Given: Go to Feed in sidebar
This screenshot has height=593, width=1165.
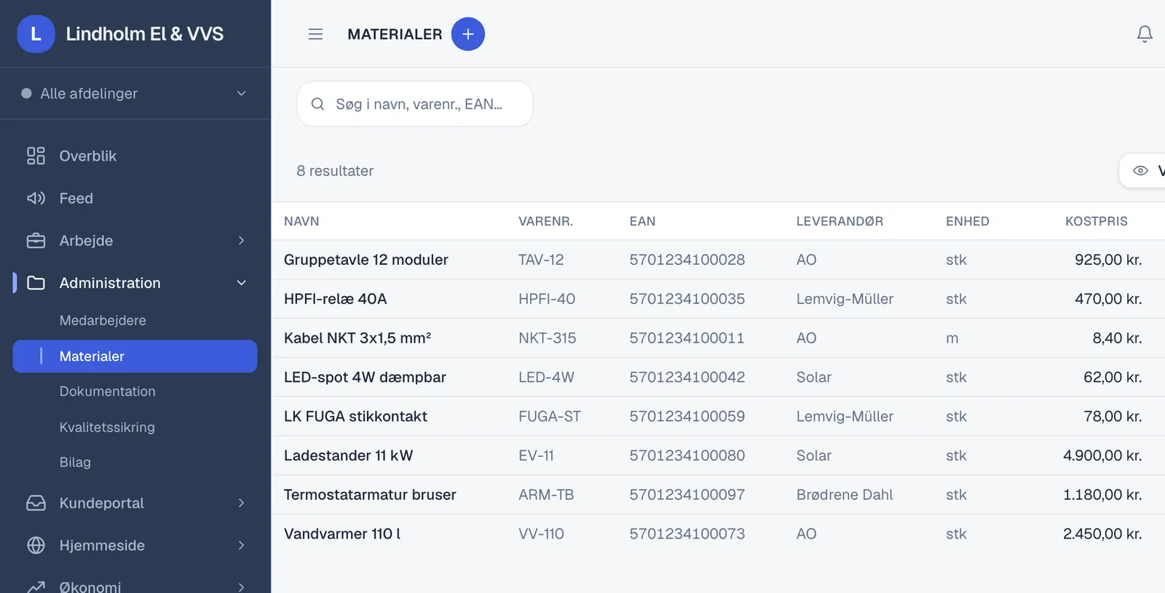Looking at the screenshot, I should pos(135,198).
